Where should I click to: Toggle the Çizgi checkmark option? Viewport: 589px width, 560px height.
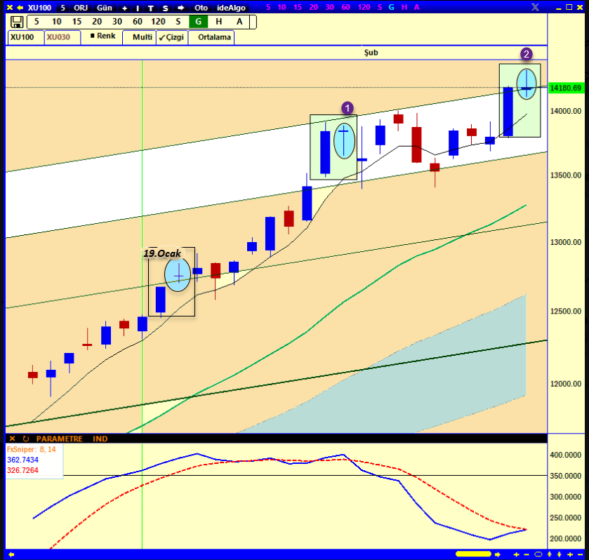(x=172, y=37)
